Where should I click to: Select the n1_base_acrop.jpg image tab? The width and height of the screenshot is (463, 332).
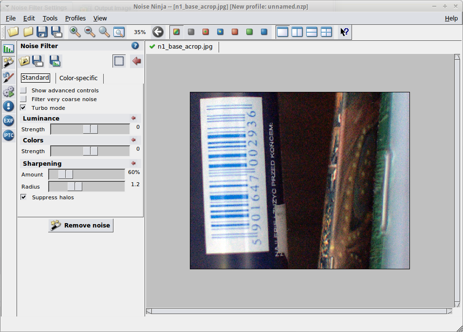click(x=182, y=47)
